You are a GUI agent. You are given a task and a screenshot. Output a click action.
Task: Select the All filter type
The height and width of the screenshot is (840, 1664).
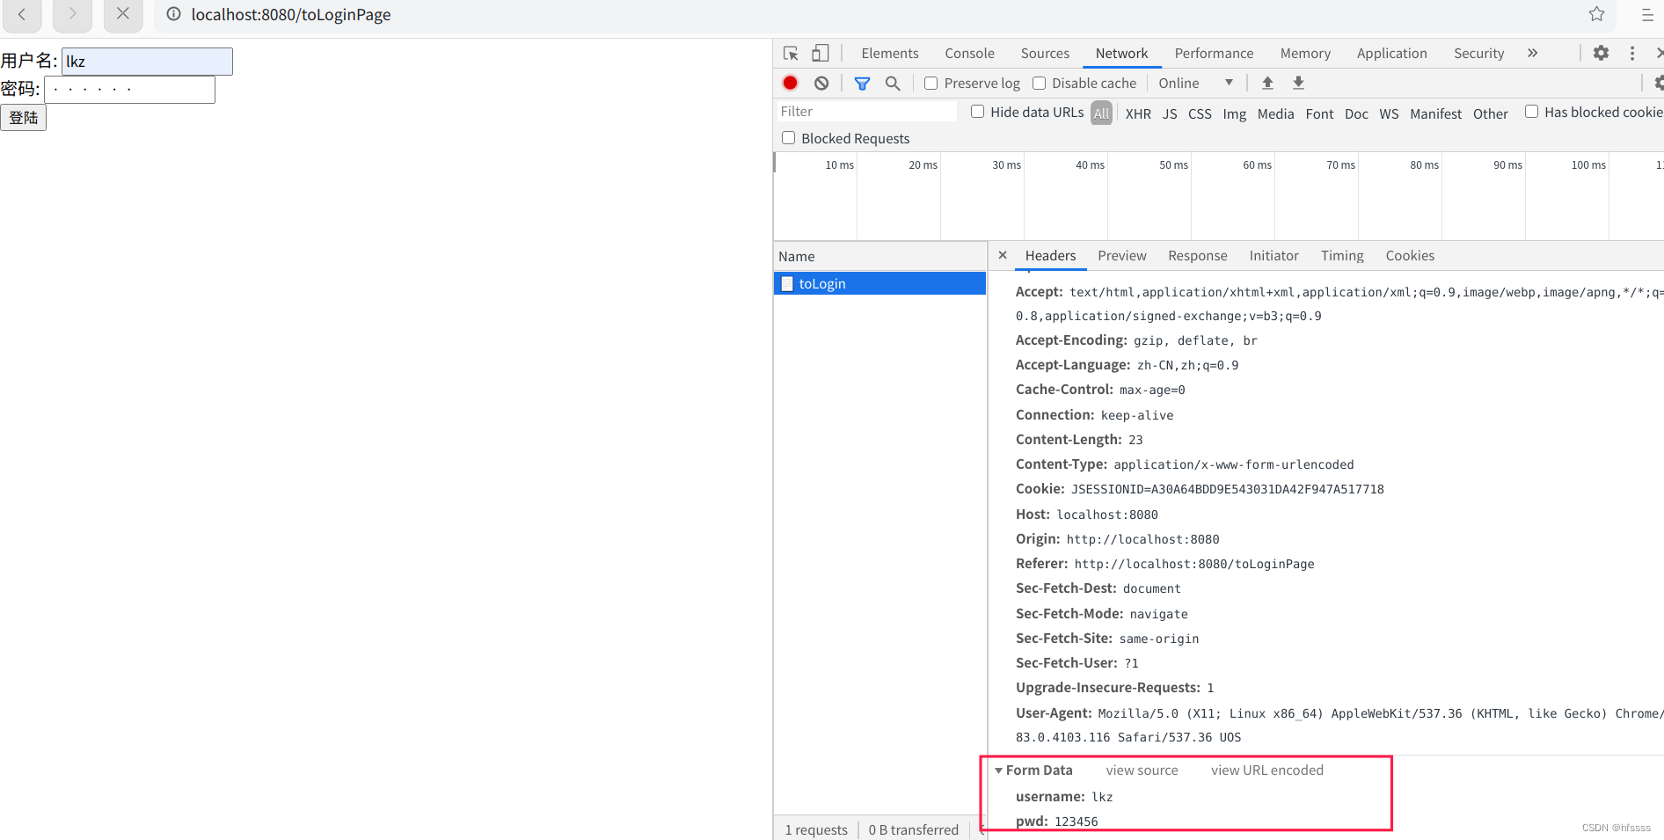(x=1101, y=113)
